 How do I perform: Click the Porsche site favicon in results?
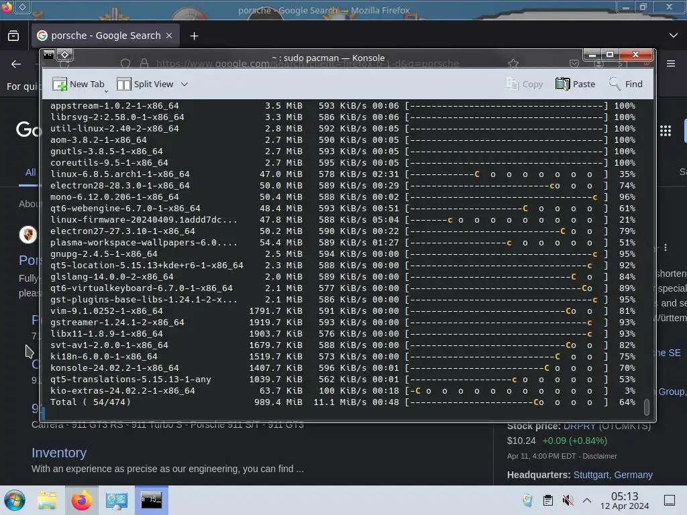coord(28,235)
